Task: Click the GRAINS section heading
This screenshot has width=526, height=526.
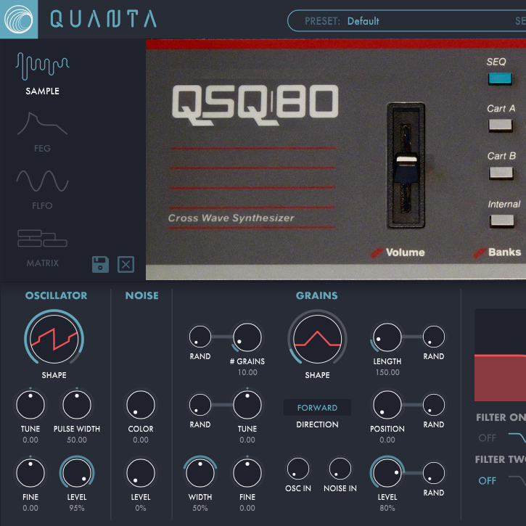Action: point(316,295)
